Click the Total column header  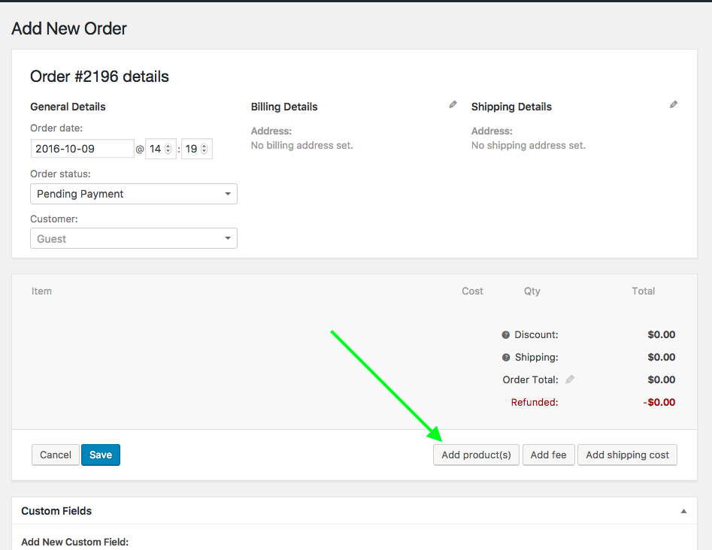tap(643, 291)
